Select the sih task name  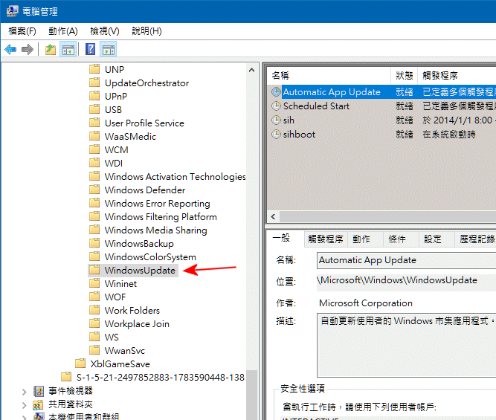(289, 120)
